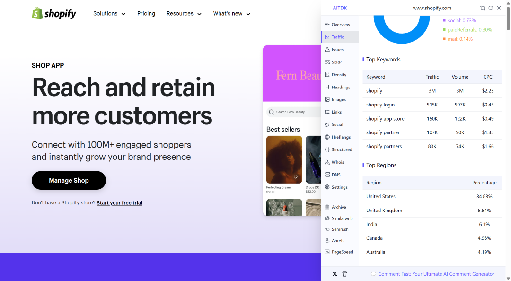Click the 'shopify partners' keyword cell
511x281 pixels.
coord(384,146)
